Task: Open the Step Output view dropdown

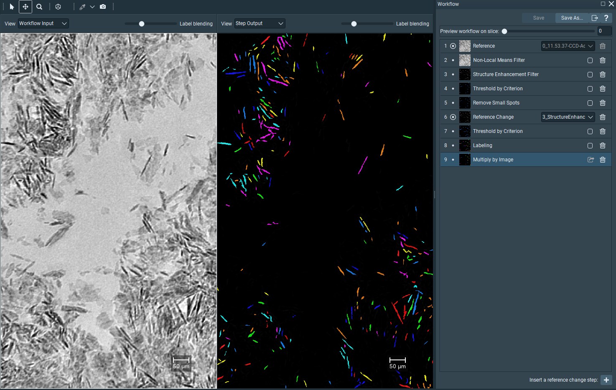Action: [259, 23]
